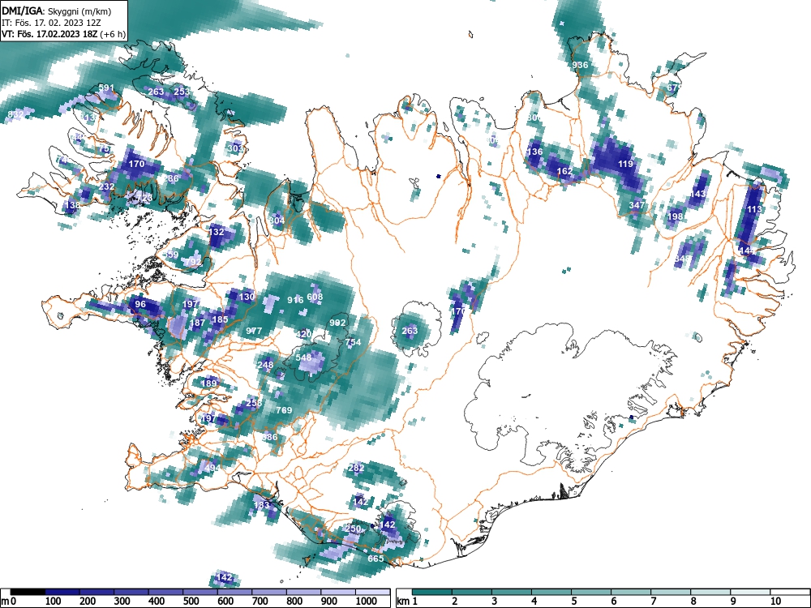
Task: Click the visibility value 665
Action: (x=375, y=559)
